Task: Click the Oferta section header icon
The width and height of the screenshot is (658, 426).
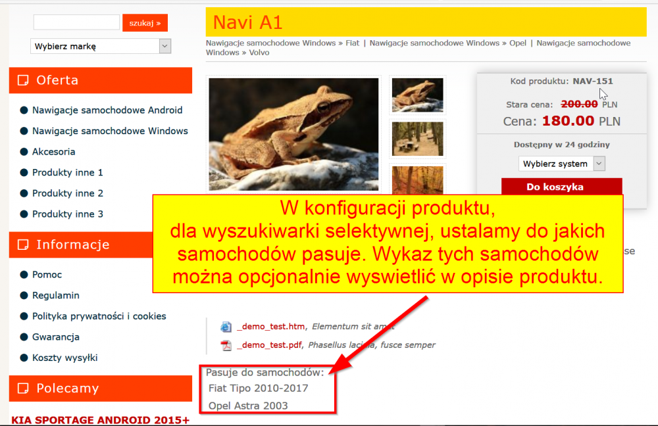Action: click(23, 80)
